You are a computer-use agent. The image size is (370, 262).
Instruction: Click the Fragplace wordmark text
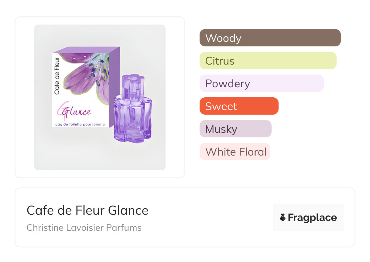(x=312, y=218)
